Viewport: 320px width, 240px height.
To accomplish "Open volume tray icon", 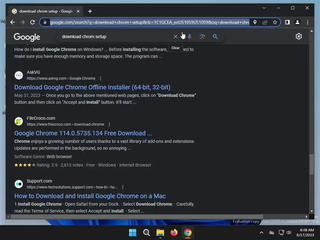I will click(289, 232).
